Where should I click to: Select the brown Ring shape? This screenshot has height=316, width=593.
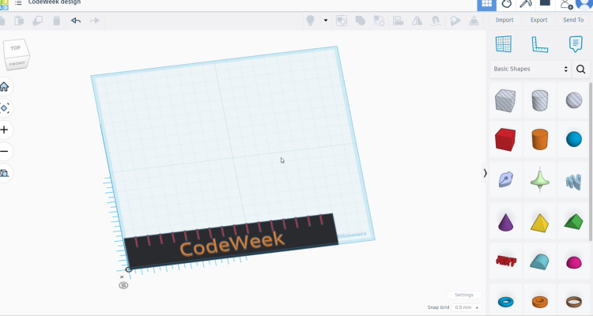pos(574,301)
